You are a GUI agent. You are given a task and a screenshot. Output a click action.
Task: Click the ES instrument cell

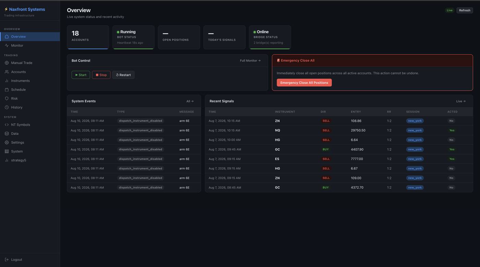(x=277, y=159)
